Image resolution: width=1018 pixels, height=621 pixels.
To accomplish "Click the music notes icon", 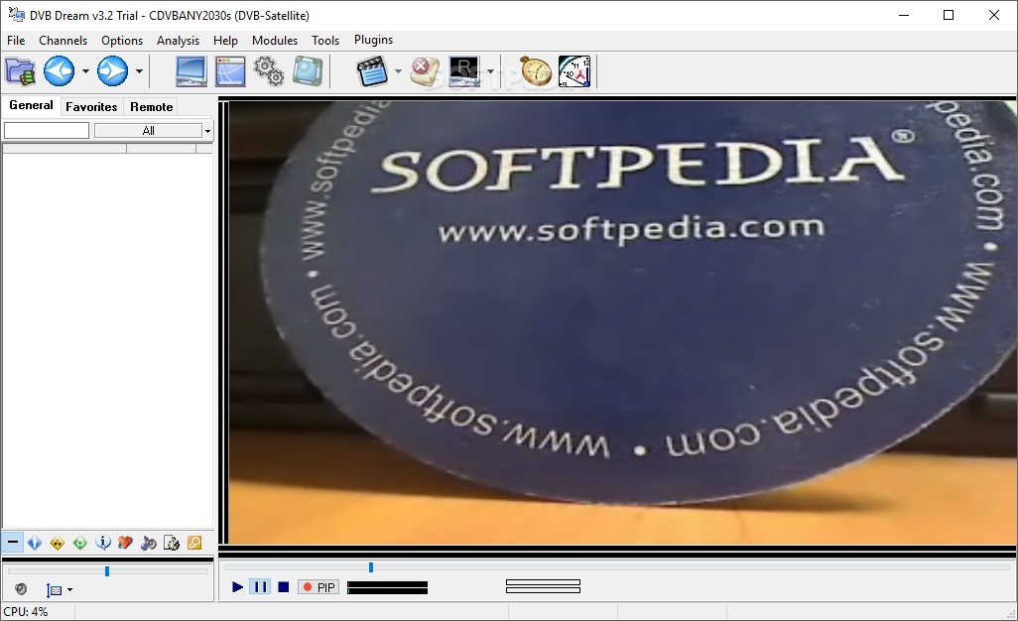I will [149, 543].
